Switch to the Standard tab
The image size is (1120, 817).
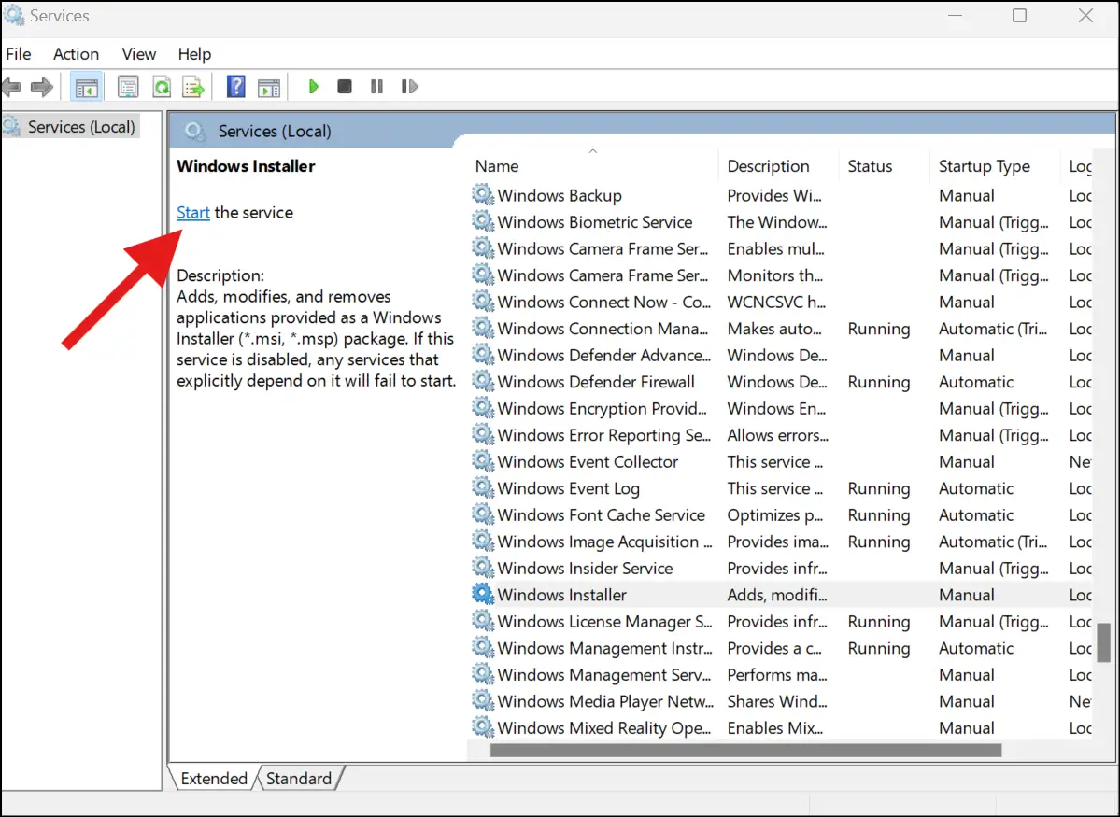coord(299,778)
